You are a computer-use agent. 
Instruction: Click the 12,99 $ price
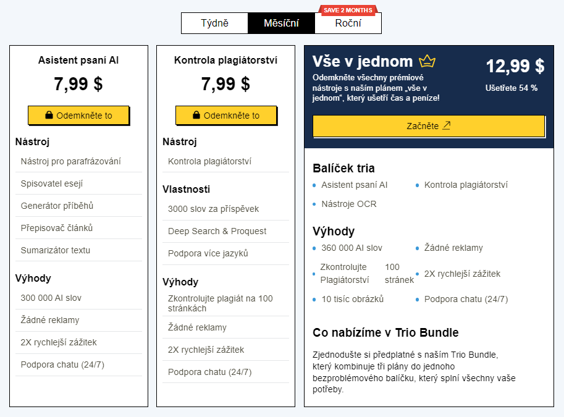click(515, 66)
